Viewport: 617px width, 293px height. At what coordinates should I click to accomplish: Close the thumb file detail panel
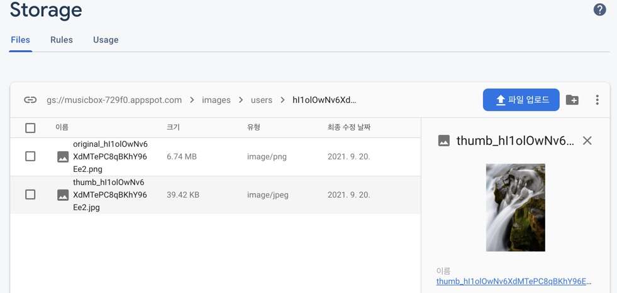click(587, 141)
